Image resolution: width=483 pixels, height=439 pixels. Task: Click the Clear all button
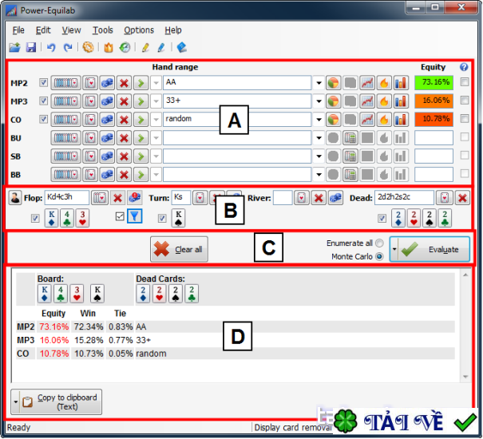pos(179,249)
